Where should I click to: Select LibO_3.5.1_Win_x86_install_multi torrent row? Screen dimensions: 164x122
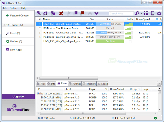99,24
